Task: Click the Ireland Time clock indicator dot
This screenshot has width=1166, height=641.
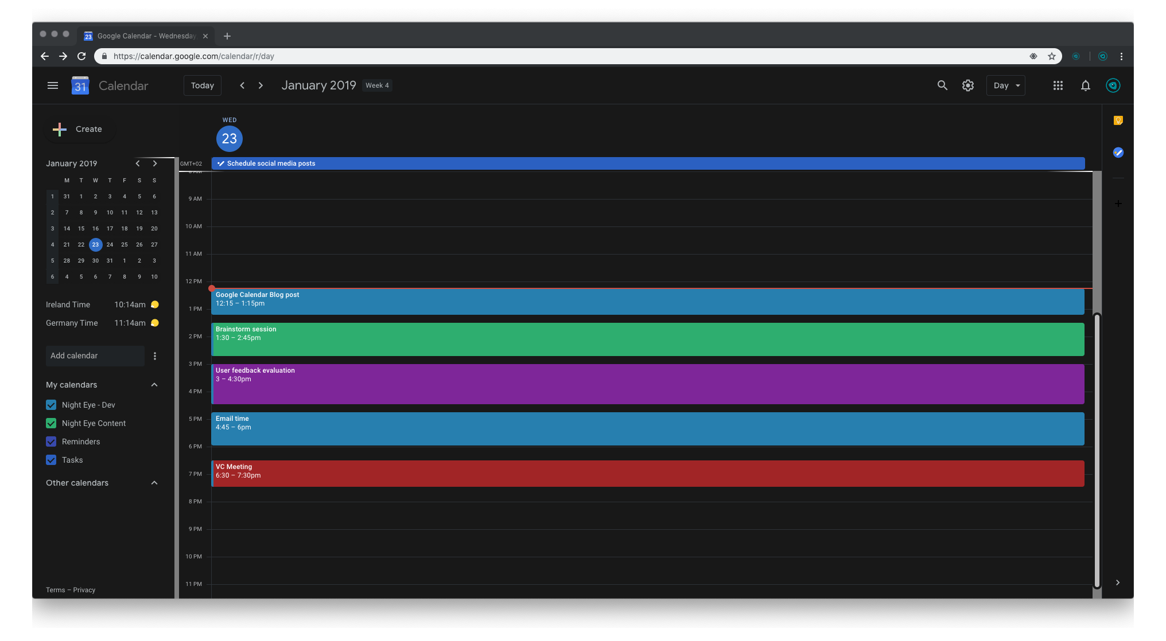Action: point(156,304)
